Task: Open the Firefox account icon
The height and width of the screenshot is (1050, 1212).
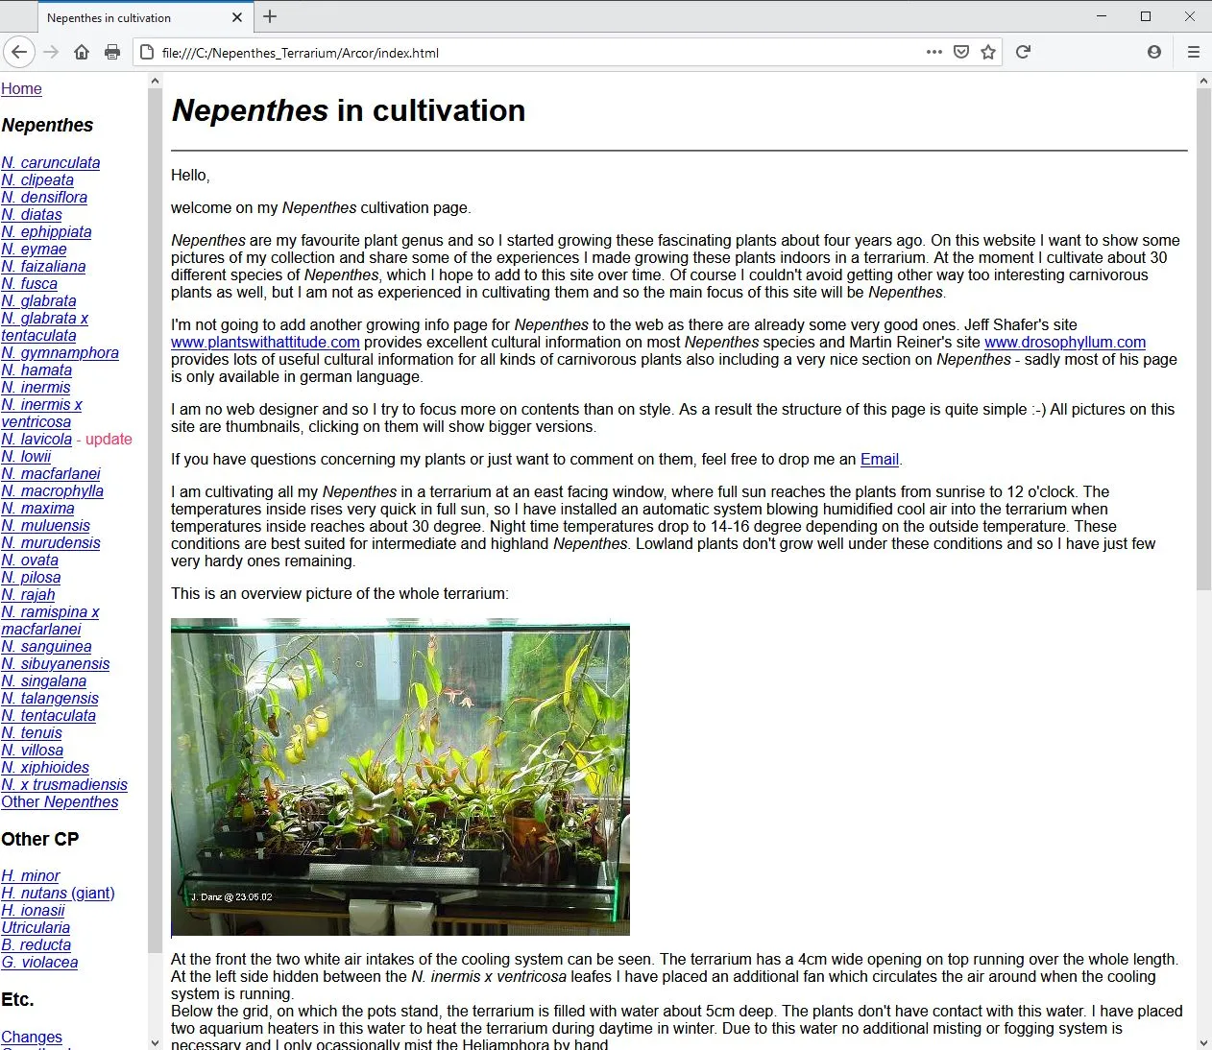Action: pos(1154,52)
